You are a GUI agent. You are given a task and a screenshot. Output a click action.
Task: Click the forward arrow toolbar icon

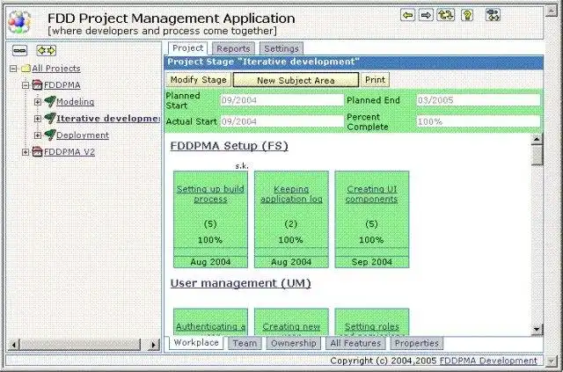426,15
